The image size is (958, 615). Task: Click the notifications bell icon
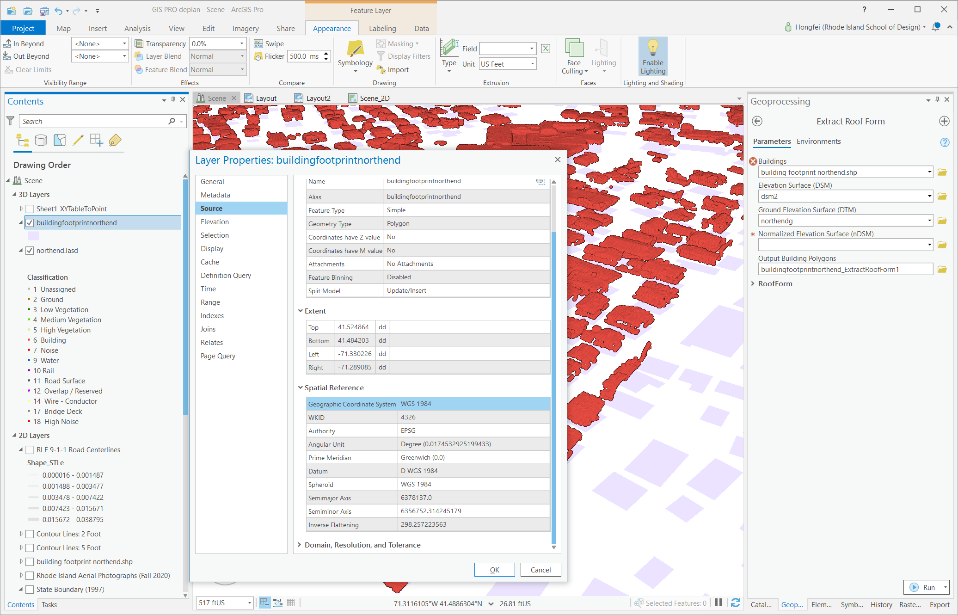pos(936,27)
